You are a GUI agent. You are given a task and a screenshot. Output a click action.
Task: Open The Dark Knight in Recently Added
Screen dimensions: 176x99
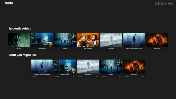[42, 40]
